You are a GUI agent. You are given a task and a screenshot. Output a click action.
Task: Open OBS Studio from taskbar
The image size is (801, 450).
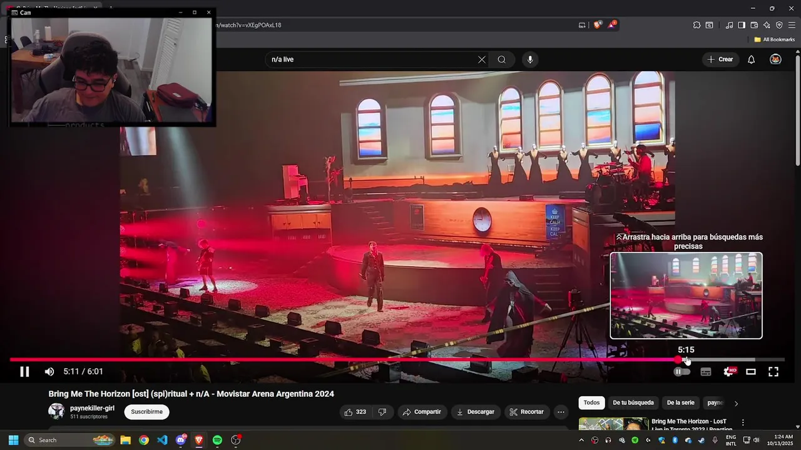click(236, 440)
